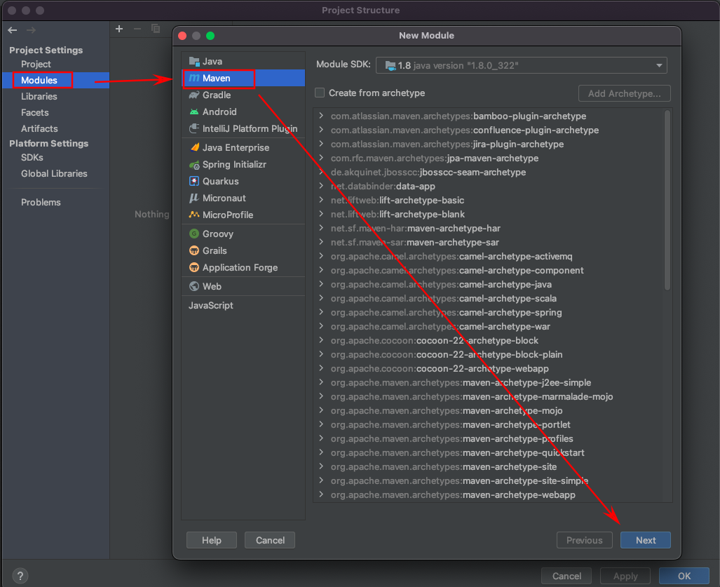720x587 pixels.
Task: Expand camel-archetype-scala entry
Action: (321, 298)
